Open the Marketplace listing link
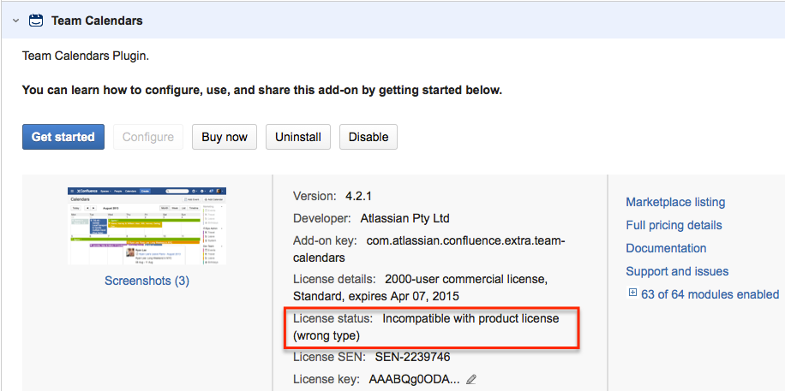This screenshot has height=391, width=785. [675, 202]
